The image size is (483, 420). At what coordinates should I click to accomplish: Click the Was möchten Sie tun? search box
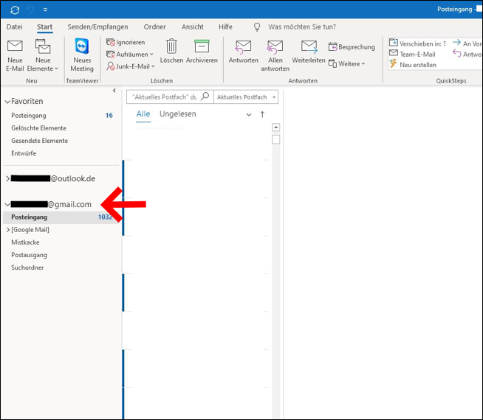pos(302,27)
